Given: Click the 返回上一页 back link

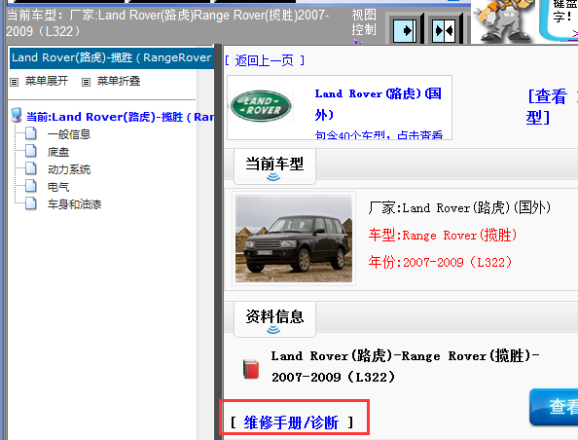Looking at the screenshot, I should point(265,60).
